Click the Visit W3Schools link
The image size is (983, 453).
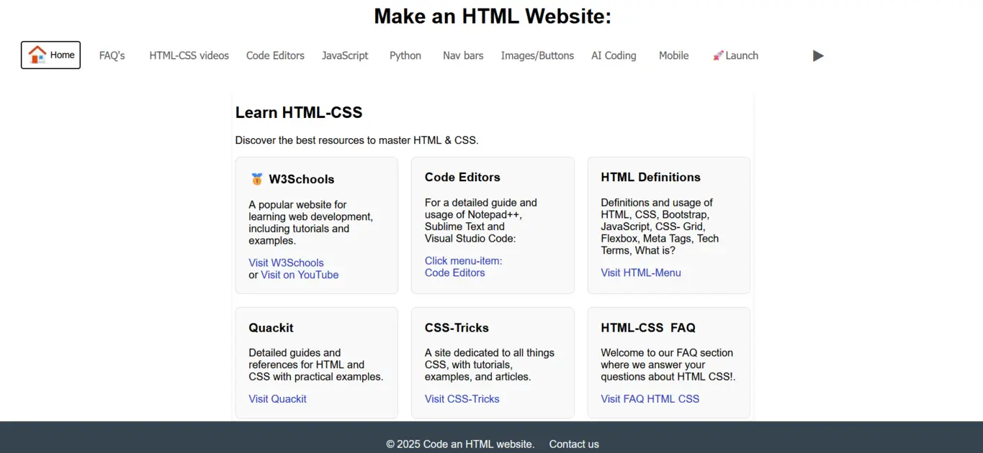(x=286, y=262)
